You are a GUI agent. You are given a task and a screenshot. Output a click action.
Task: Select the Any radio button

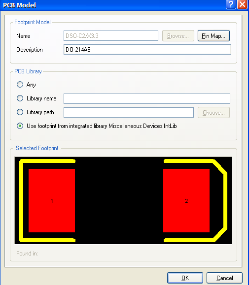[20, 85]
